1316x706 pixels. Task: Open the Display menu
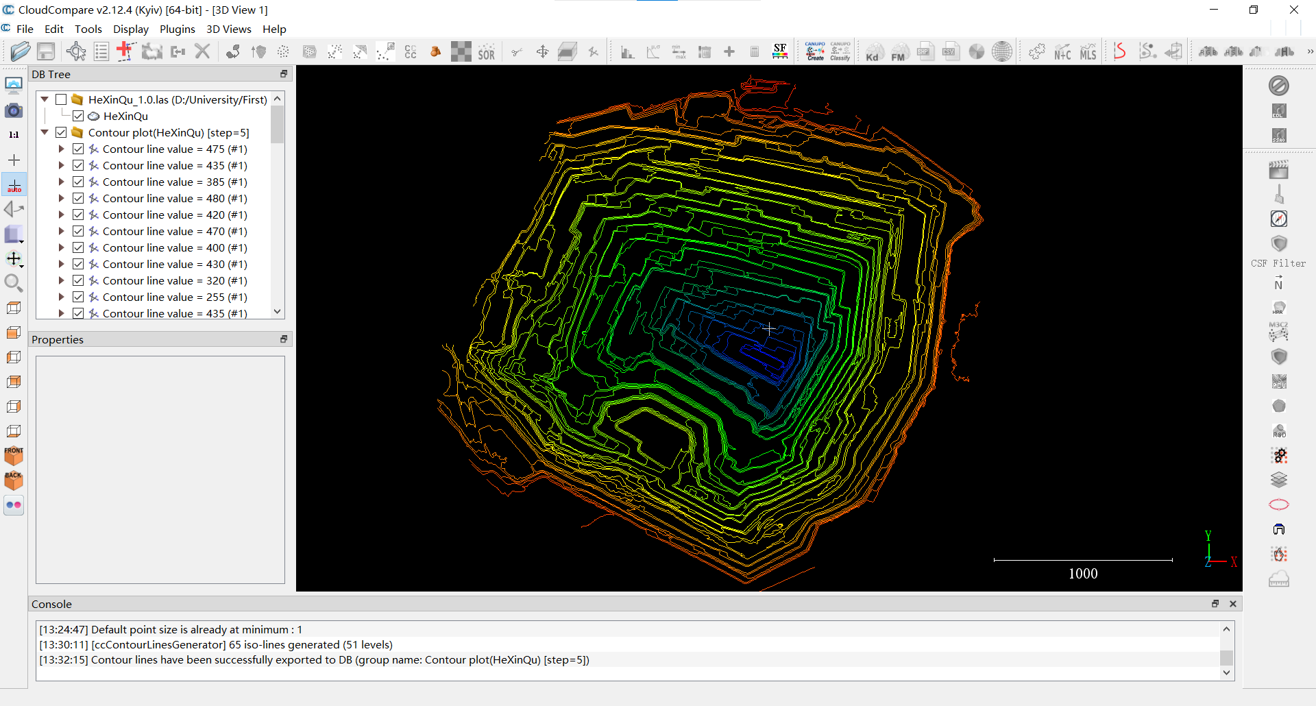(x=131, y=29)
